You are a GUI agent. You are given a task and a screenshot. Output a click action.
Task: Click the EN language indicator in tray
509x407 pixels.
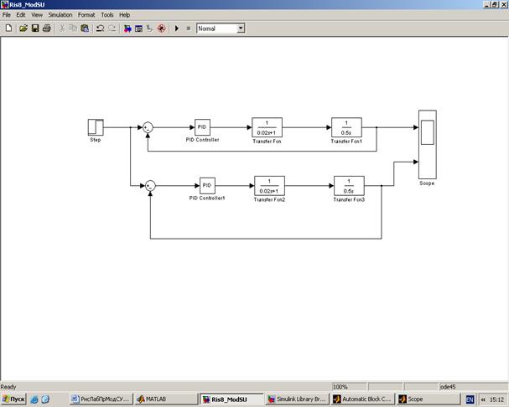(x=470, y=399)
